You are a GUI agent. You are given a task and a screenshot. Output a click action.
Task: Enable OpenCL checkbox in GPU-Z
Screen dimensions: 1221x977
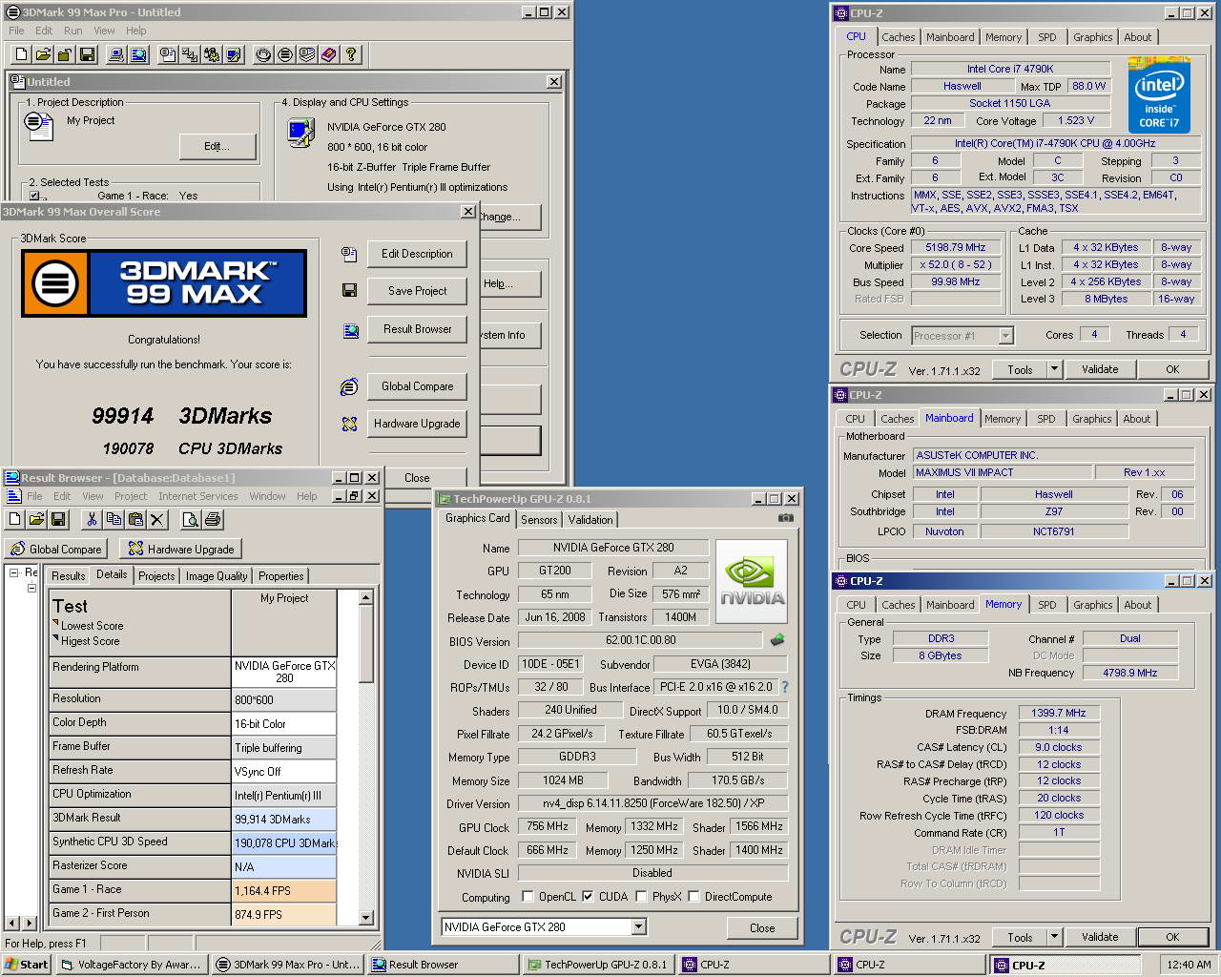click(x=528, y=896)
